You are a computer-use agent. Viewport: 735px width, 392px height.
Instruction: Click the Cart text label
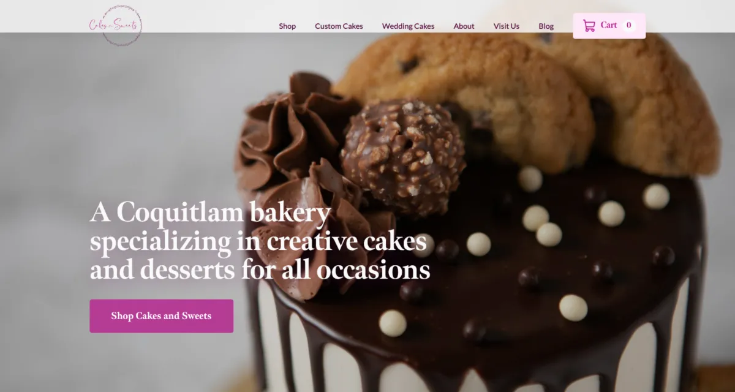(609, 25)
